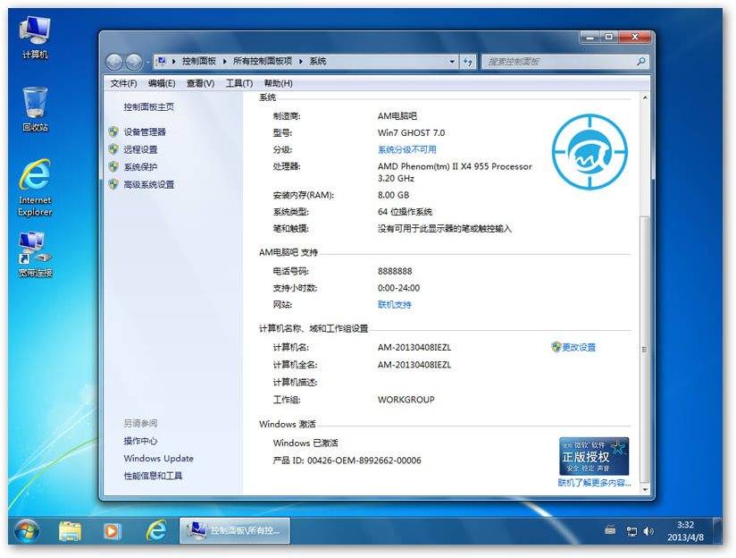The width and height of the screenshot is (736, 558).
Task: Launch the media player taskbar icon
Action: (112, 531)
